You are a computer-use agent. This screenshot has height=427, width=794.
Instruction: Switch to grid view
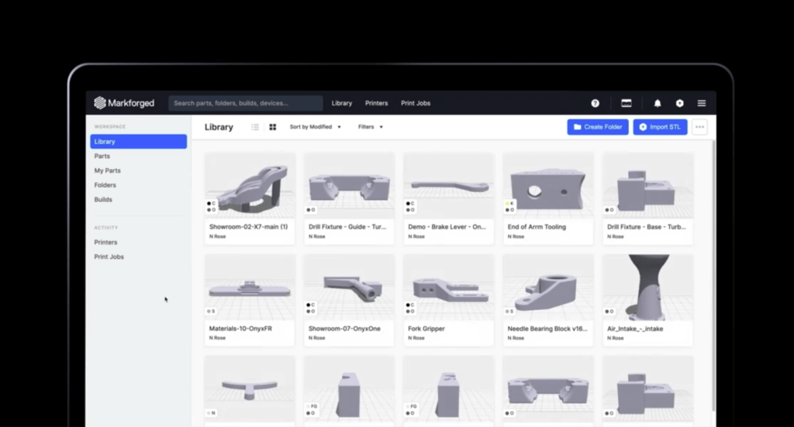point(272,127)
